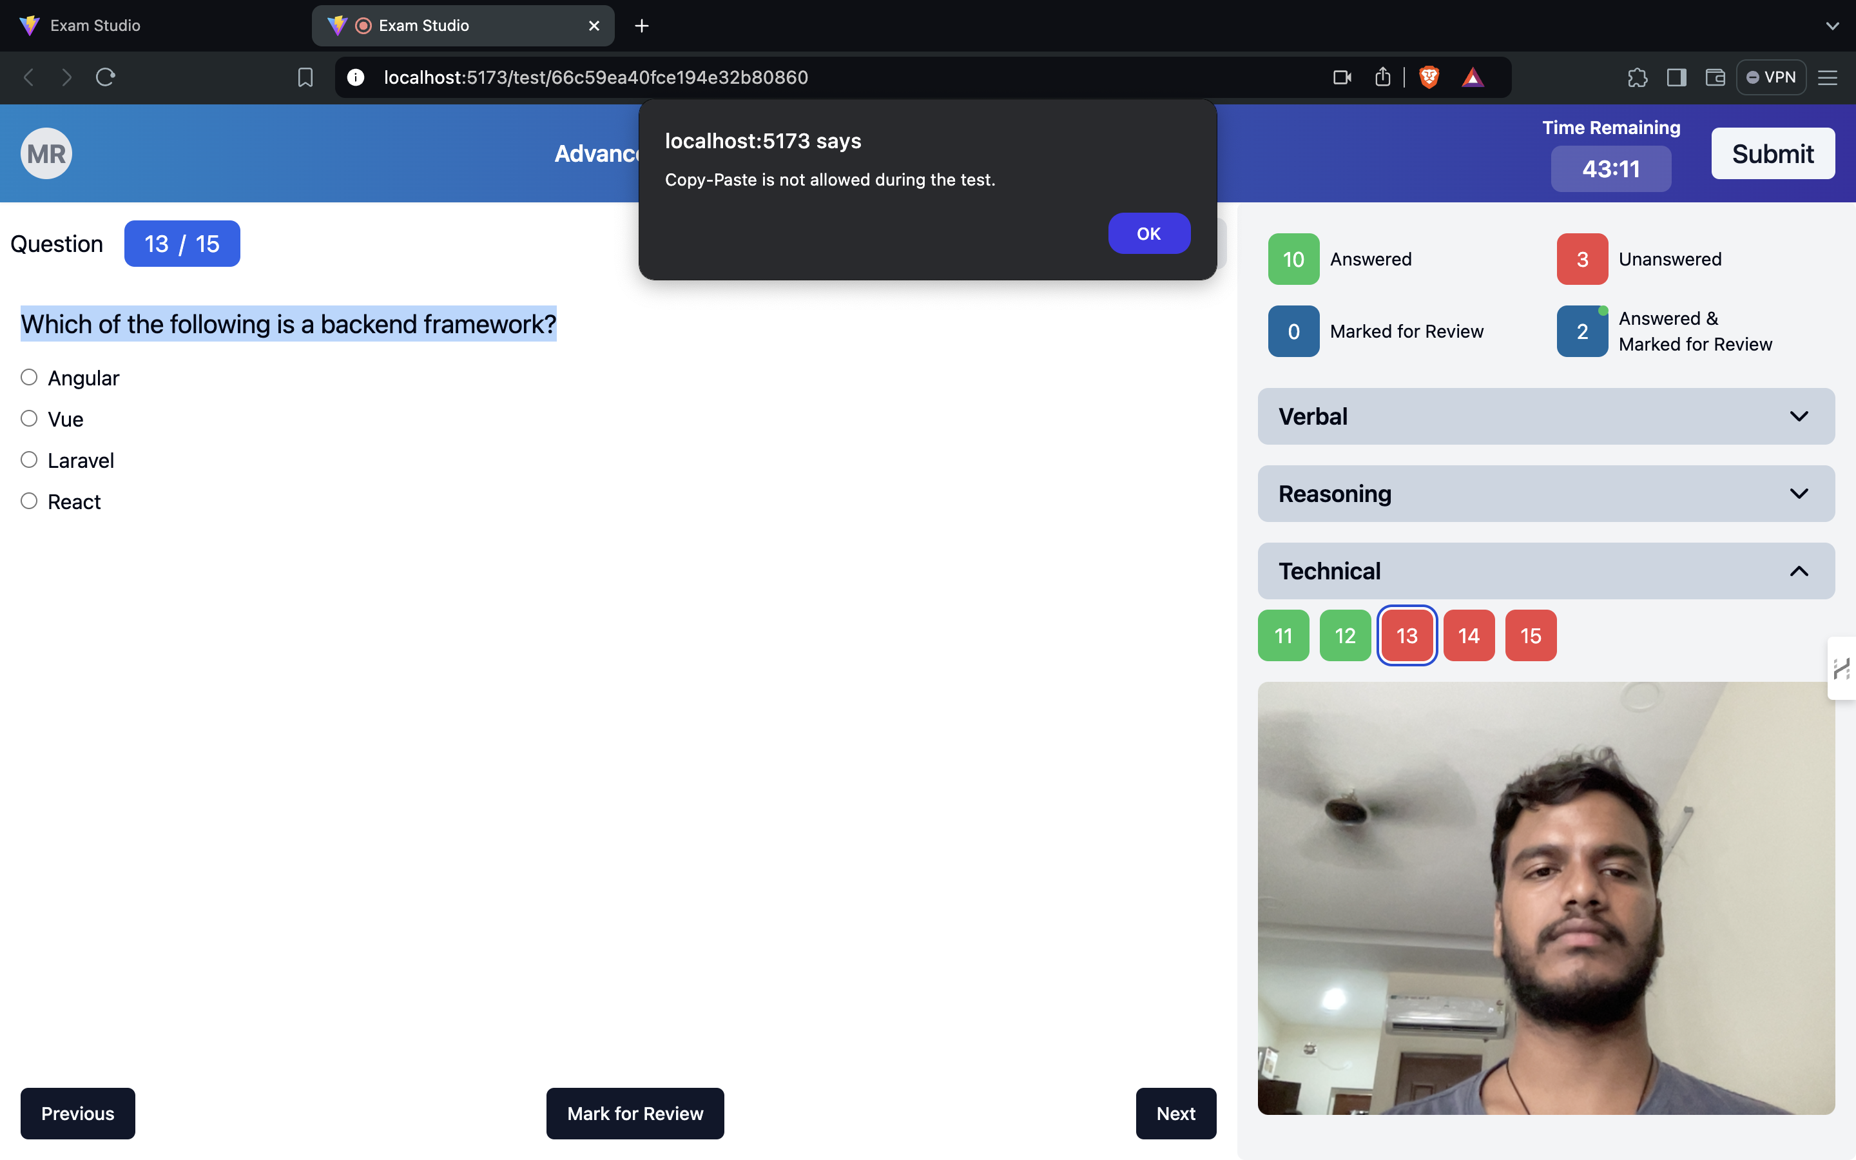This screenshot has width=1856, height=1160.
Task: Click question 14 navigation button
Action: 1469,635
